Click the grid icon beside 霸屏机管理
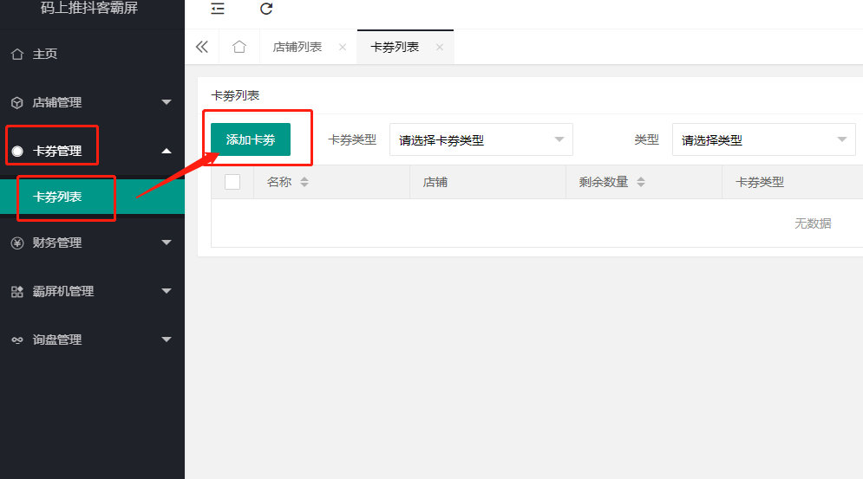 click(x=17, y=291)
